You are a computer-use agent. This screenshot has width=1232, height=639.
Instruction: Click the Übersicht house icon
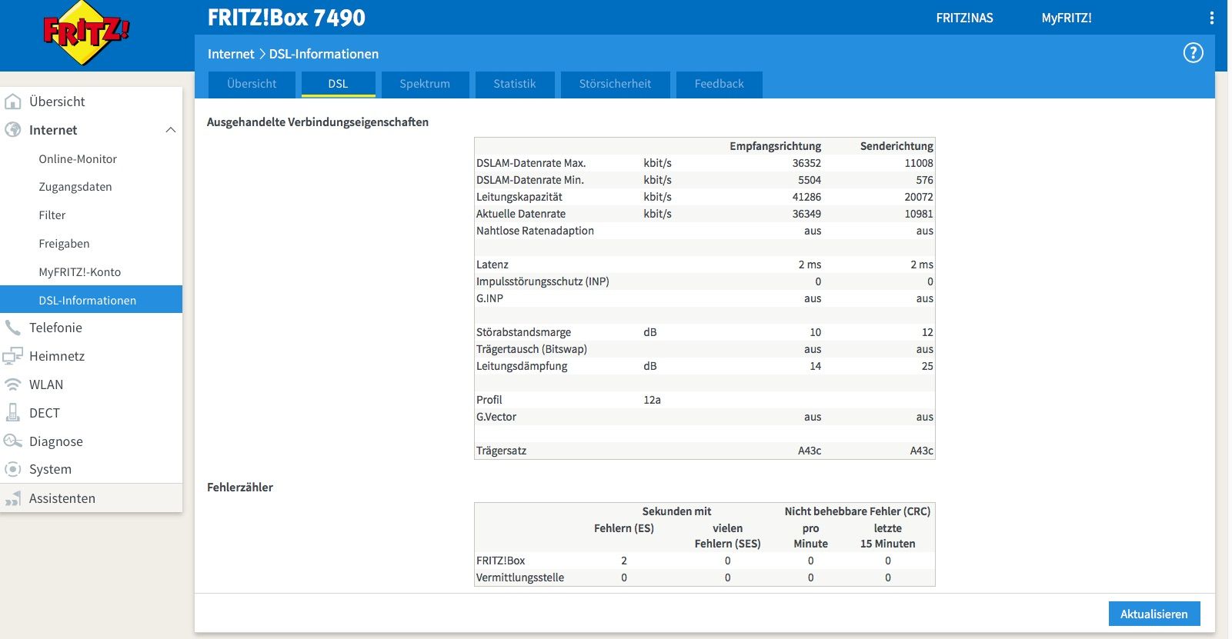point(13,102)
